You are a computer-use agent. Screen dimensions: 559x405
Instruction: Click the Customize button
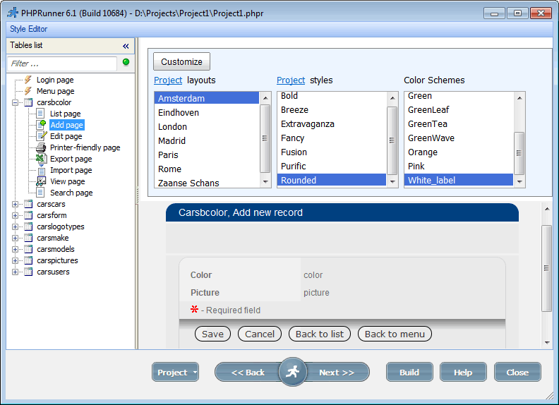click(x=181, y=61)
